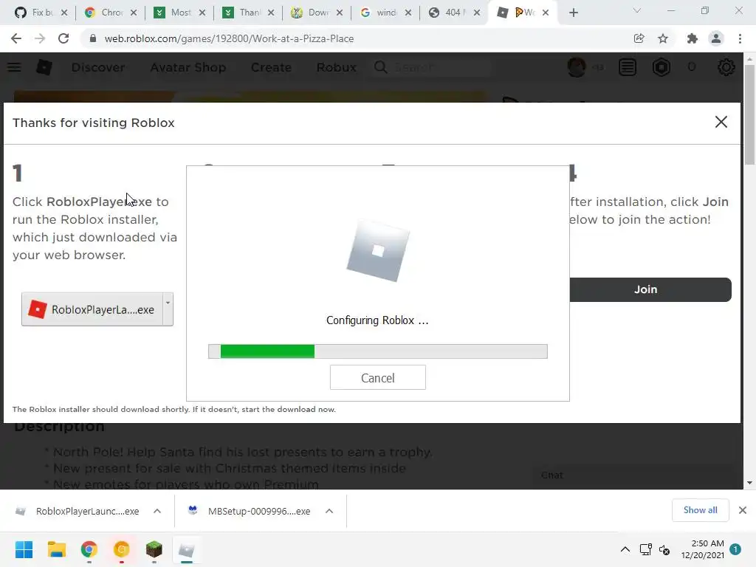
Task: Click Show all downloads
Action: click(x=700, y=510)
